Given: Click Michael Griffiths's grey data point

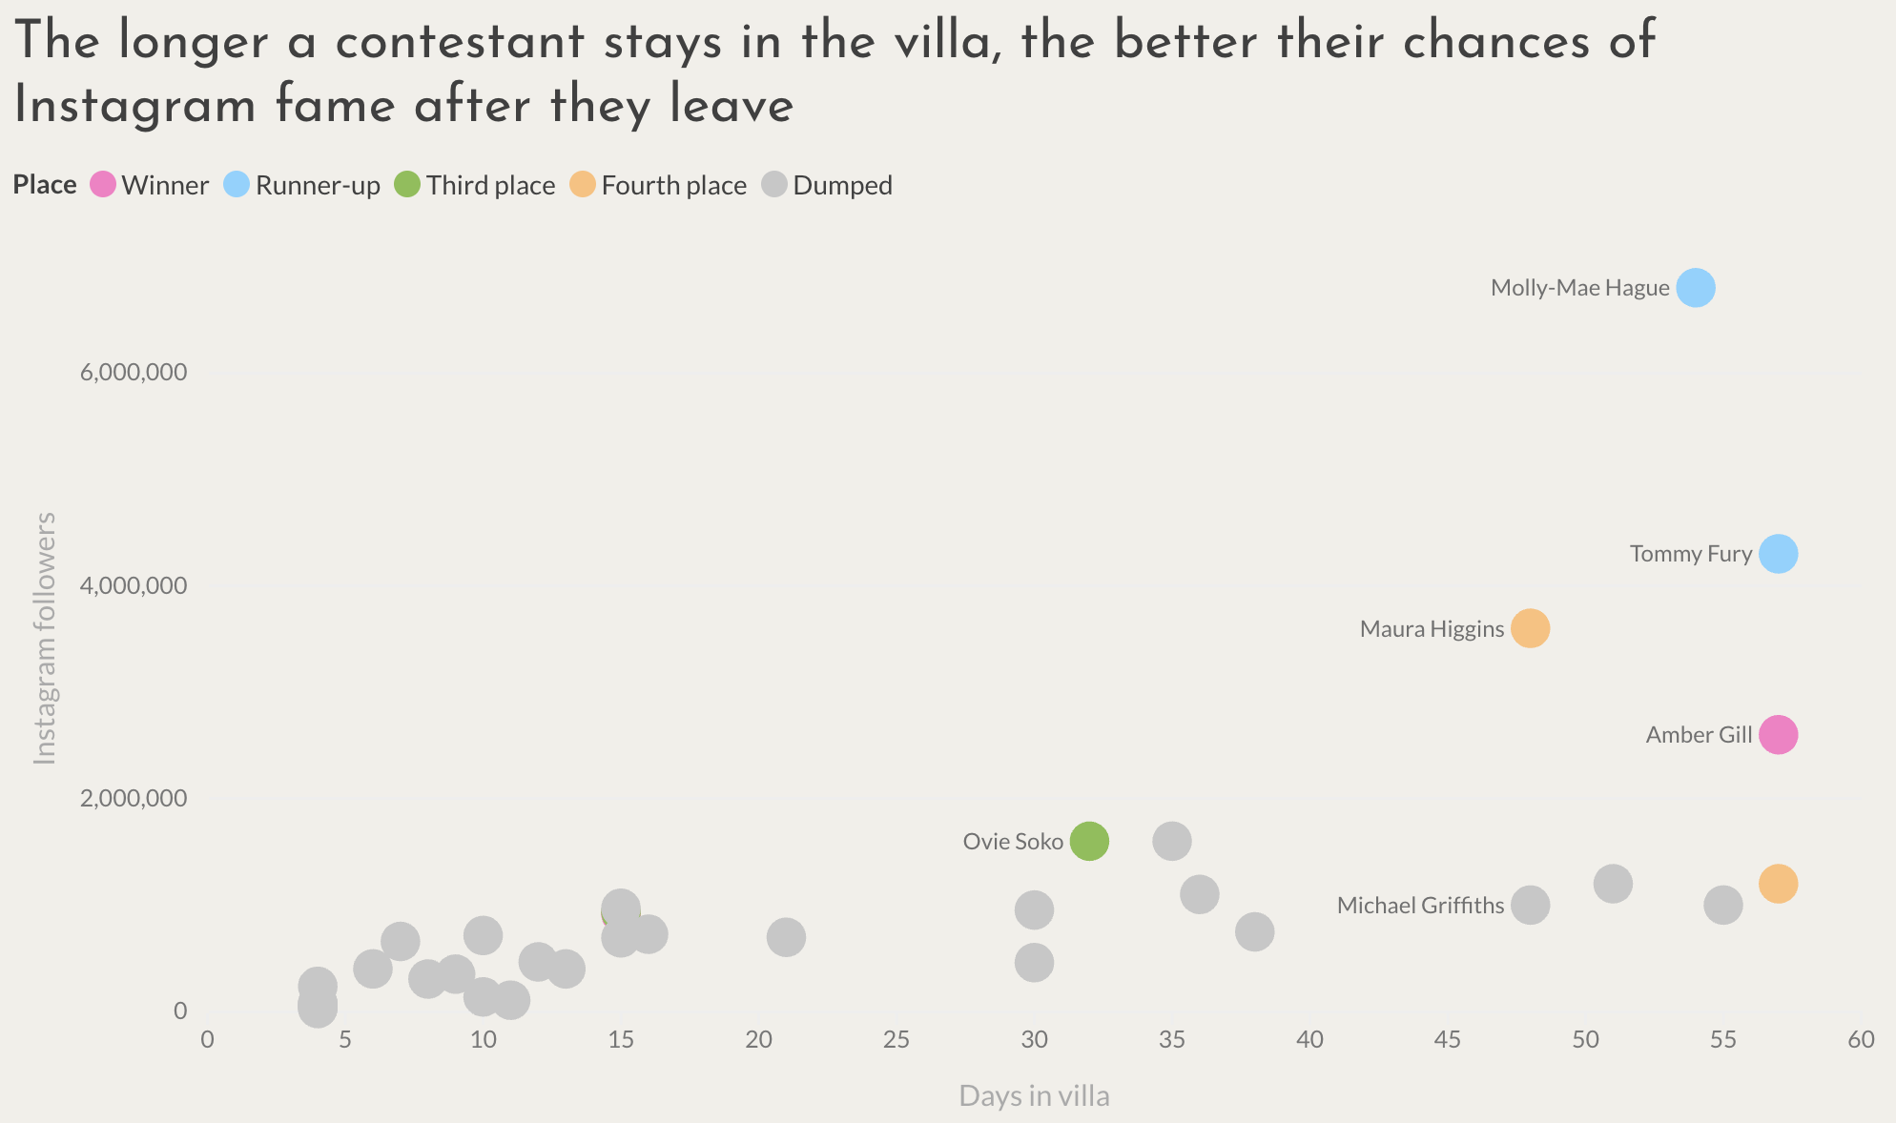Looking at the screenshot, I should pos(1531,906).
